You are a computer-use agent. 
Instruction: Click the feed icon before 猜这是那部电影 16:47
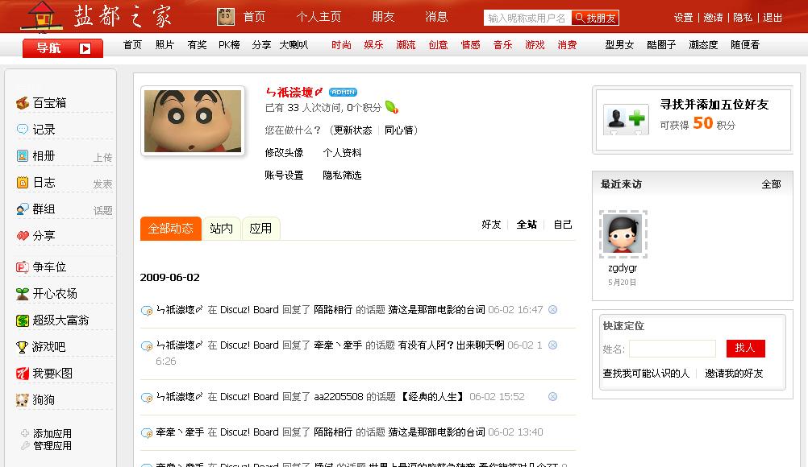click(x=147, y=311)
